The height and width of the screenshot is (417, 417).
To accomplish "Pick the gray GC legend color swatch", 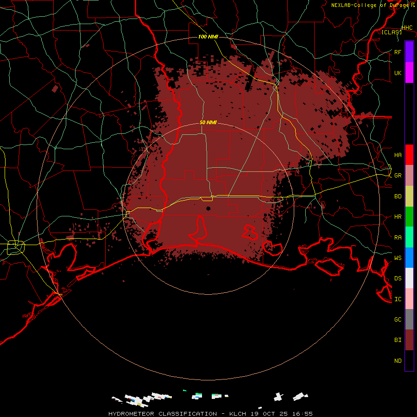I will coord(409,319).
